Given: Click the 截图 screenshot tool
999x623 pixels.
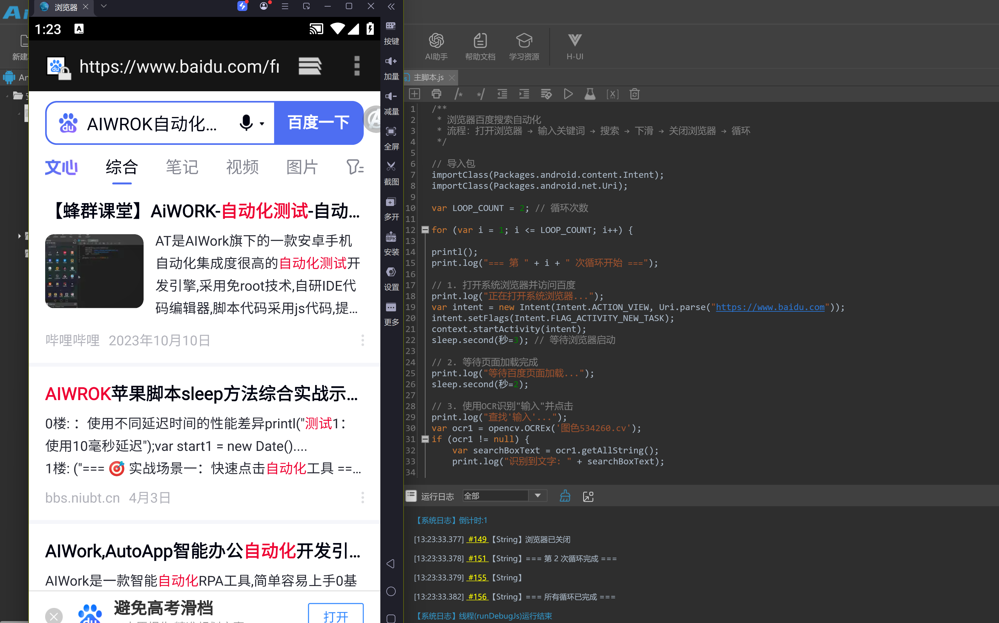Looking at the screenshot, I should pos(391,173).
